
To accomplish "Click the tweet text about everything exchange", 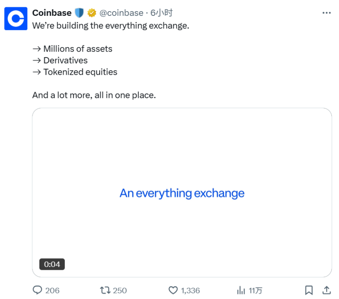I will [111, 25].
